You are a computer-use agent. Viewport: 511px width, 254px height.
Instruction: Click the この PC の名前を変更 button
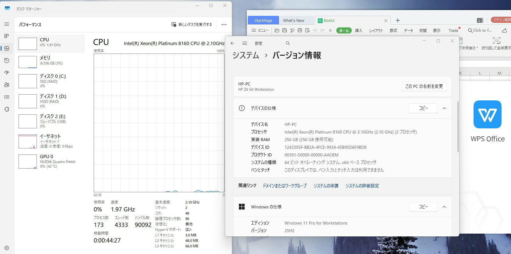coord(424,86)
